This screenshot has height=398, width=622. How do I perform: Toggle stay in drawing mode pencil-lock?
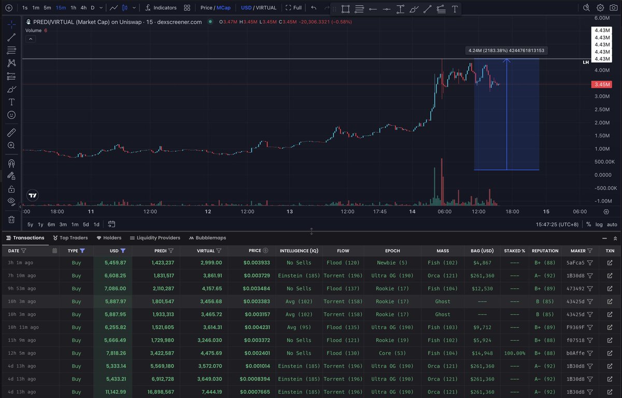[11, 176]
